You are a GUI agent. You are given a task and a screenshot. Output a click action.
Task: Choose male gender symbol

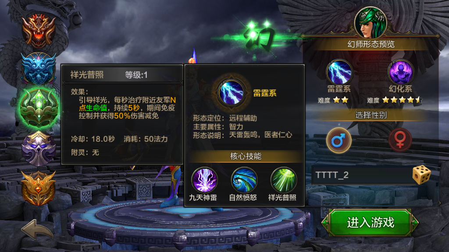click(339, 140)
